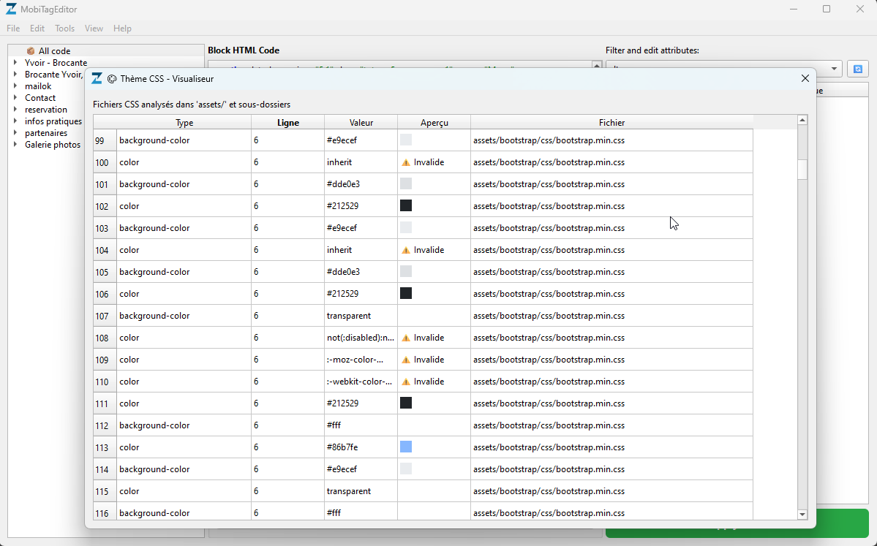Select row header 99
The width and height of the screenshot is (877, 546).
tap(105, 140)
